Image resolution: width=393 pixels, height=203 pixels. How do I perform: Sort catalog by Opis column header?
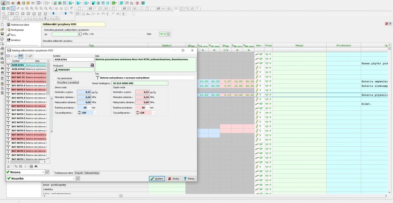(x=37, y=61)
